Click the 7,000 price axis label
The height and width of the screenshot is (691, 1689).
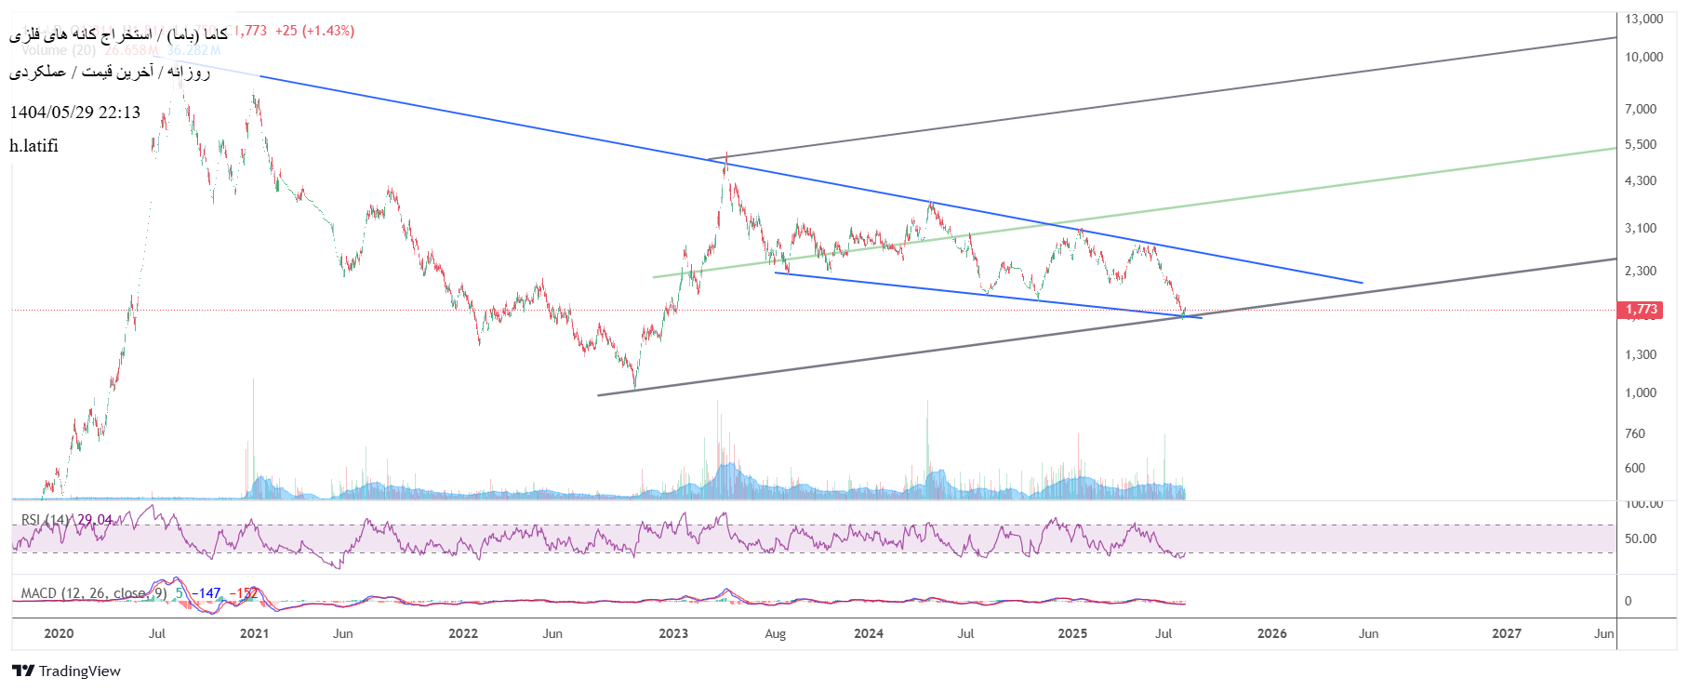click(1641, 109)
